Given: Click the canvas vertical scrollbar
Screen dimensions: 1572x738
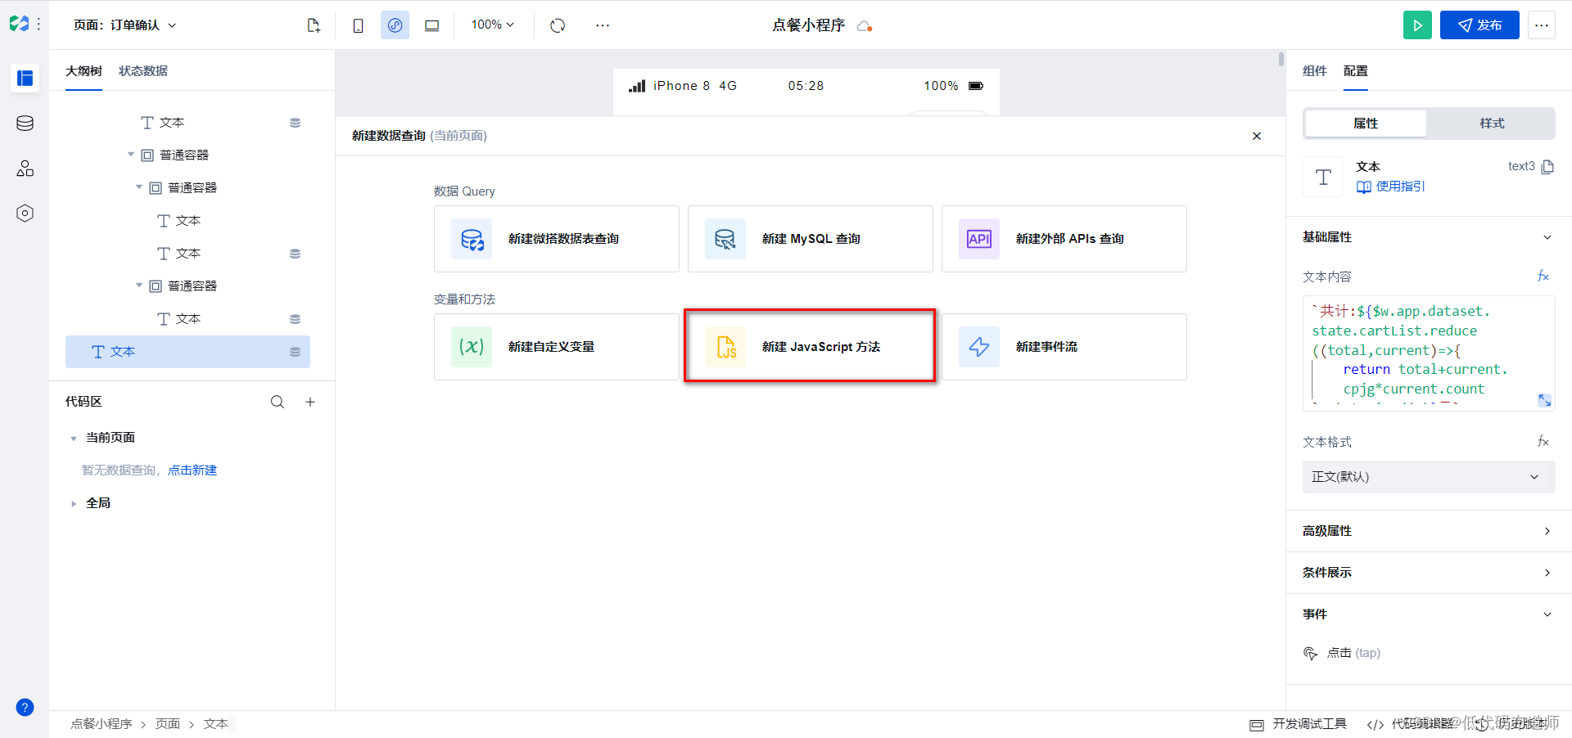Looking at the screenshot, I should point(1281,60).
